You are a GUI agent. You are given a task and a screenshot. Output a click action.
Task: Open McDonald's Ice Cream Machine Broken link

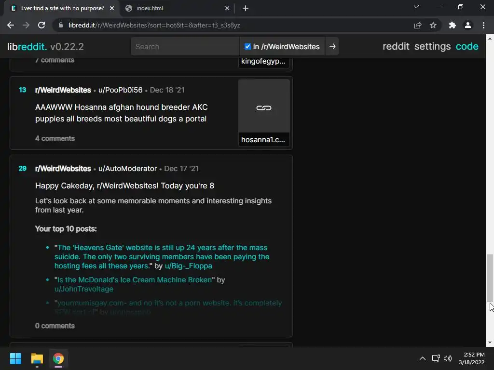coord(135,280)
